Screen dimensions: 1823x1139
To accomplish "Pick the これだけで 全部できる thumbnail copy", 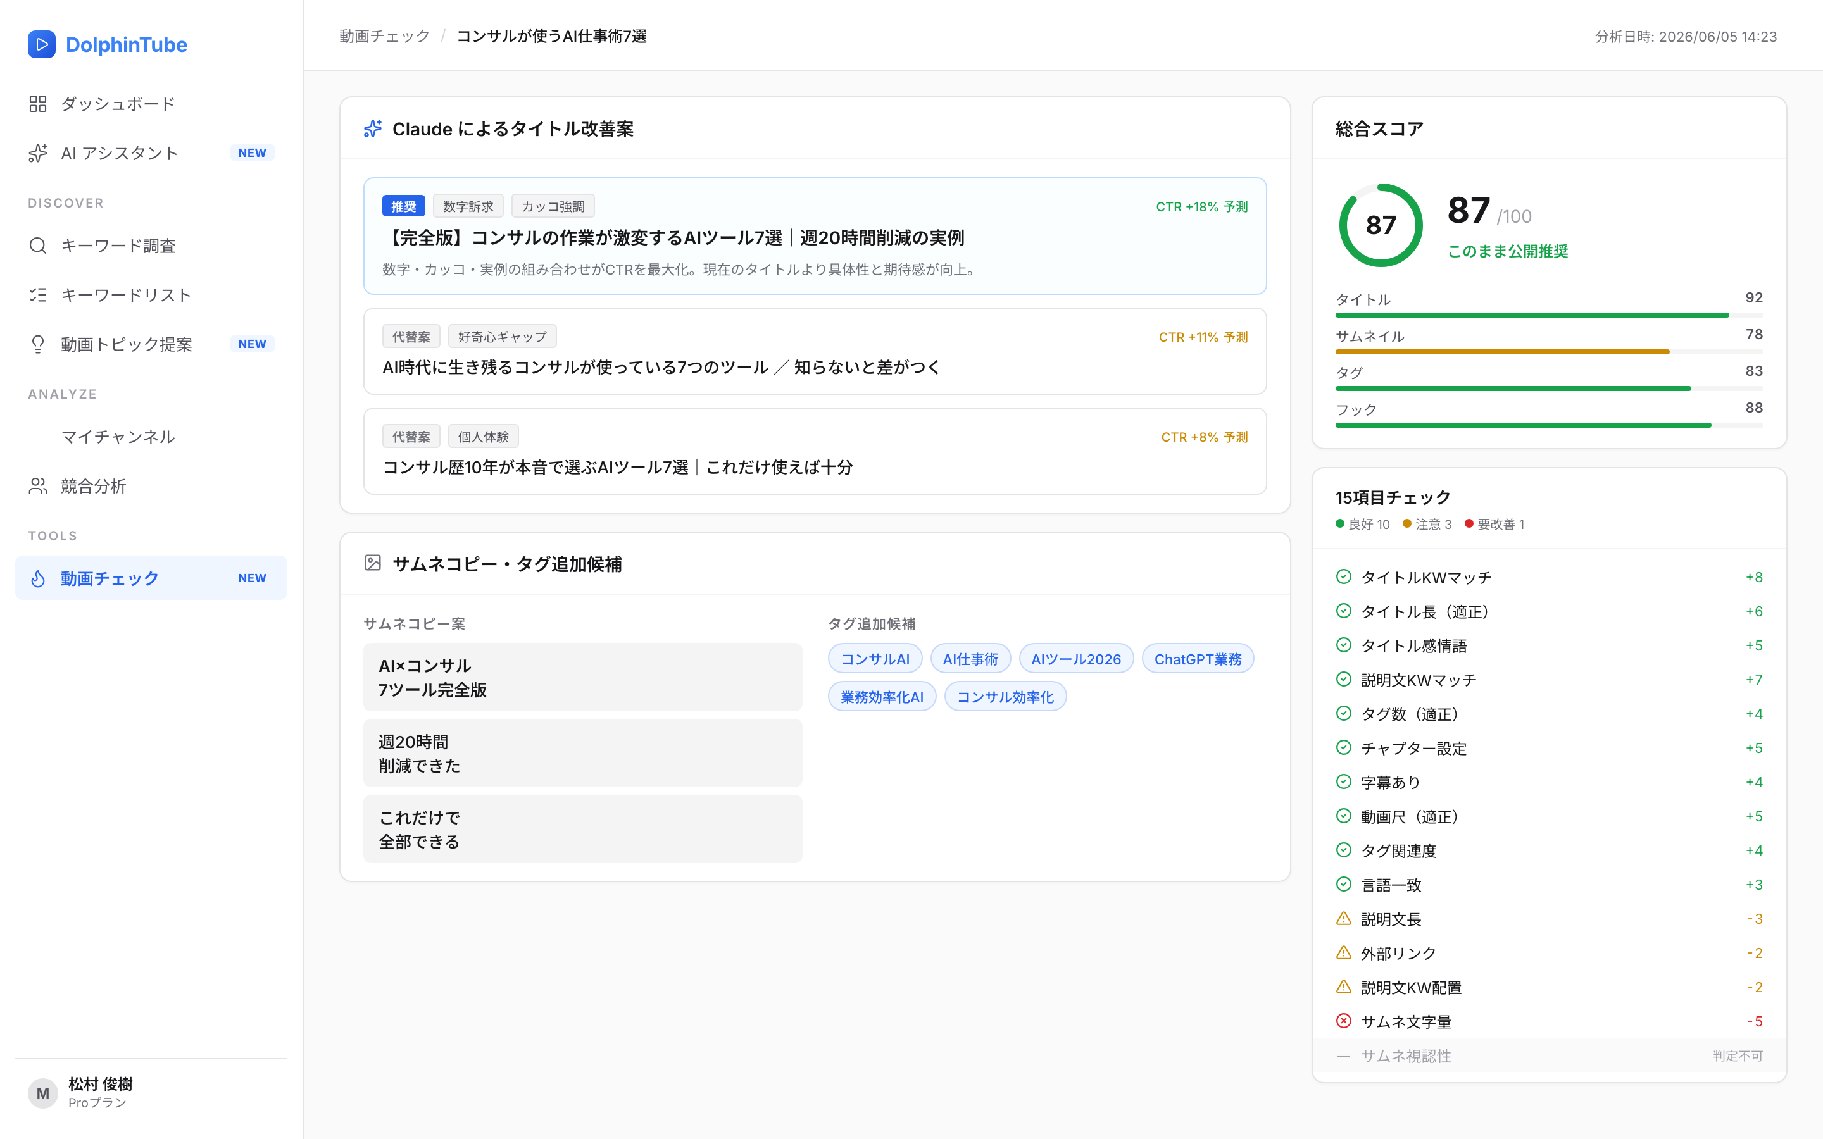I will pyautogui.click(x=582, y=829).
